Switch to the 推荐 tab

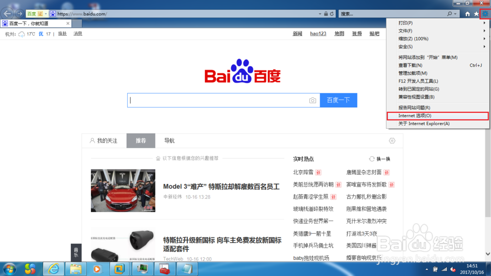pyautogui.click(x=141, y=140)
